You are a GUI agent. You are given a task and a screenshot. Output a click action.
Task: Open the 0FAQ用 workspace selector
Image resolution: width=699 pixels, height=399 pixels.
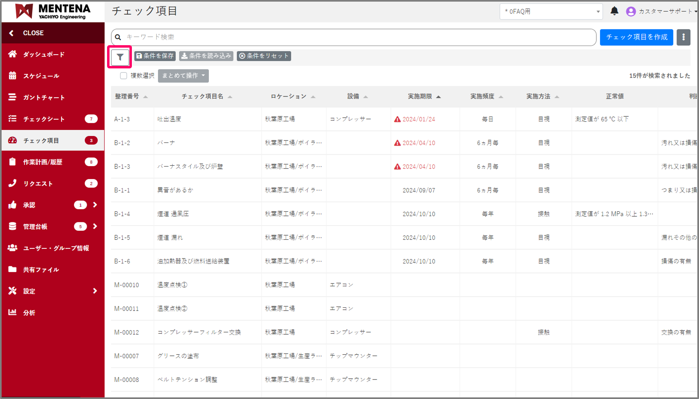[551, 11]
